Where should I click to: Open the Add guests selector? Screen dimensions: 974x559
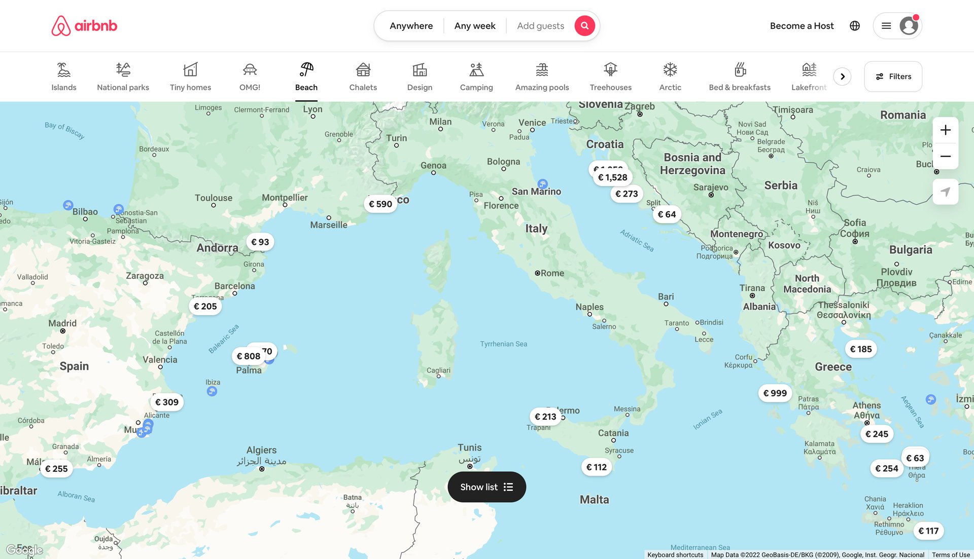point(540,25)
